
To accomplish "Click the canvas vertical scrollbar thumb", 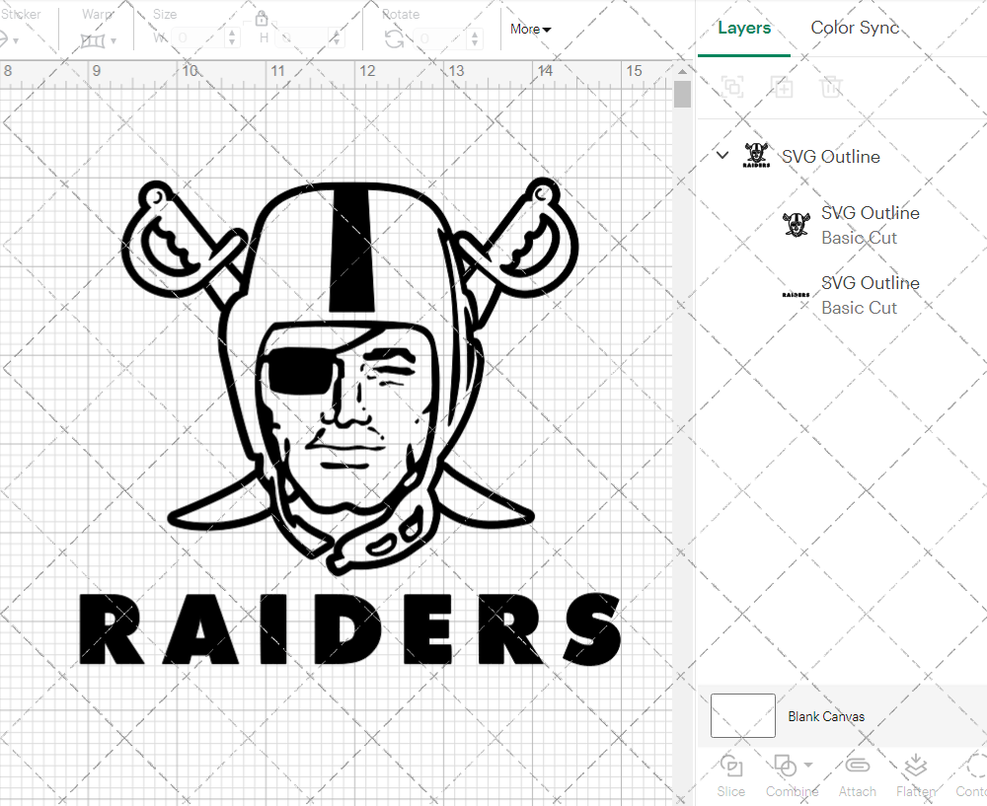I will [x=682, y=94].
